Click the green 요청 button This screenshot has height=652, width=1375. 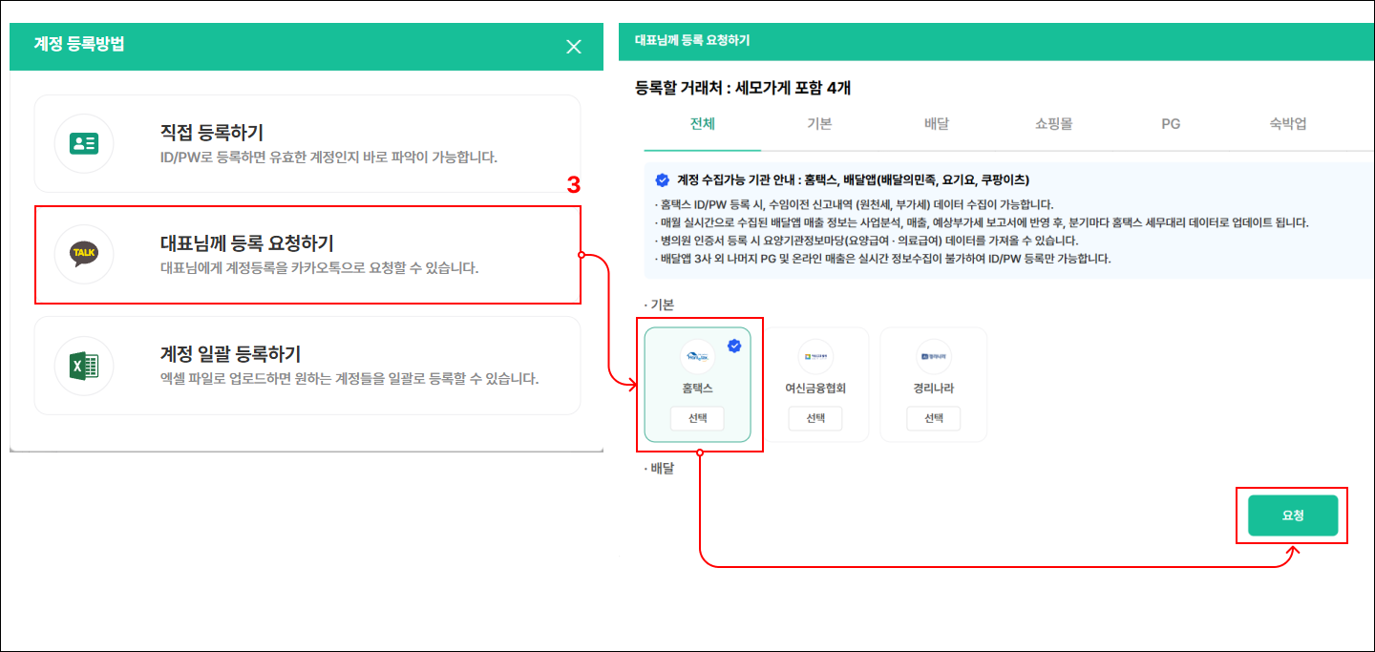point(1292,515)
